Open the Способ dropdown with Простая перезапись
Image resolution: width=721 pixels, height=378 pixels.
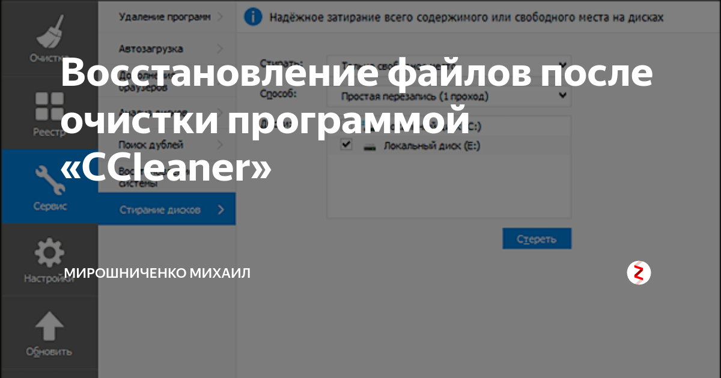450,96
